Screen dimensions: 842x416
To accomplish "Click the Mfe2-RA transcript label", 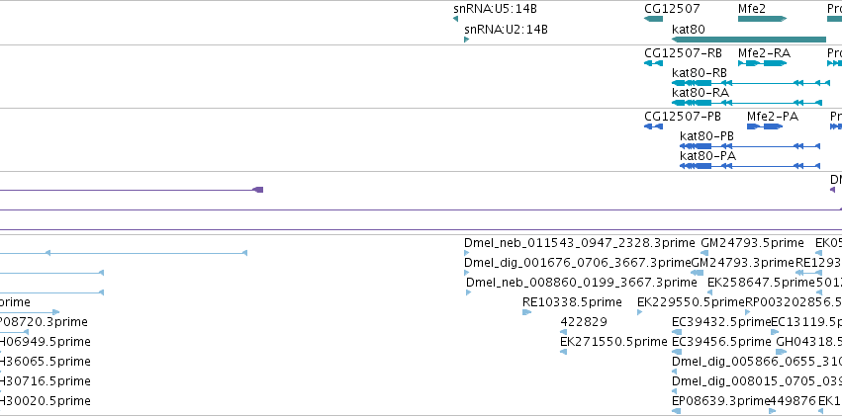I will pyautogui.click(x=764, y=53).
